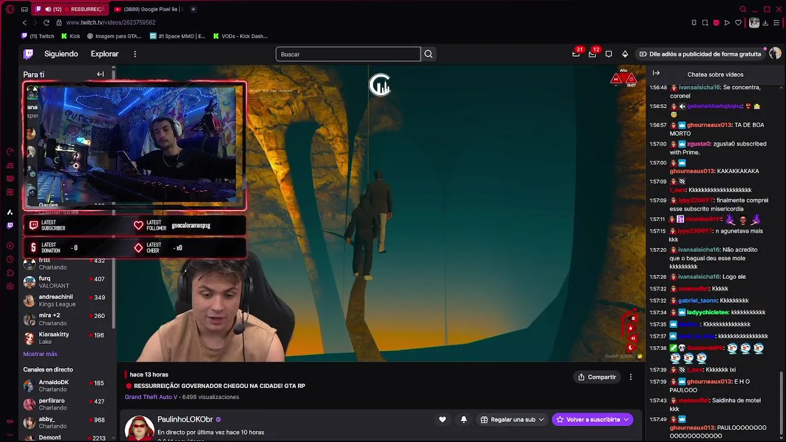Screen dimensions: 786x442
Task: Open the (11) Twitch bookmark
Action: click(38, 36)
